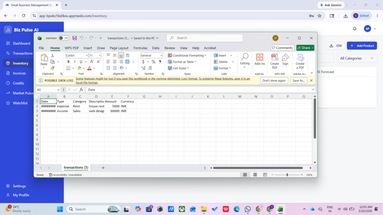Image resolution: width=383 pixels, height=215 pixels.
Task: Open the Editing magnifier group
Action: click(245, 61)
